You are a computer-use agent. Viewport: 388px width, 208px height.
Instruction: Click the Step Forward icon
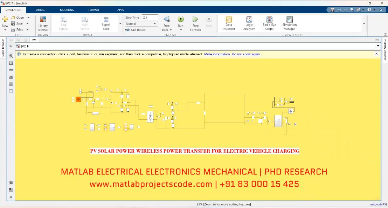point(195,20)
